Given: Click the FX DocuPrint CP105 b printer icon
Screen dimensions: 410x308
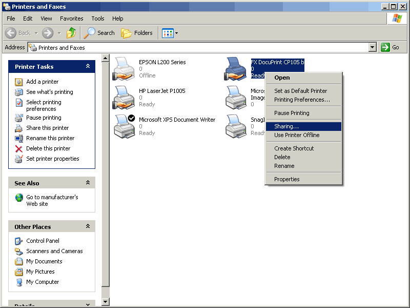Looking at the screenshot, I should [236, 68].
